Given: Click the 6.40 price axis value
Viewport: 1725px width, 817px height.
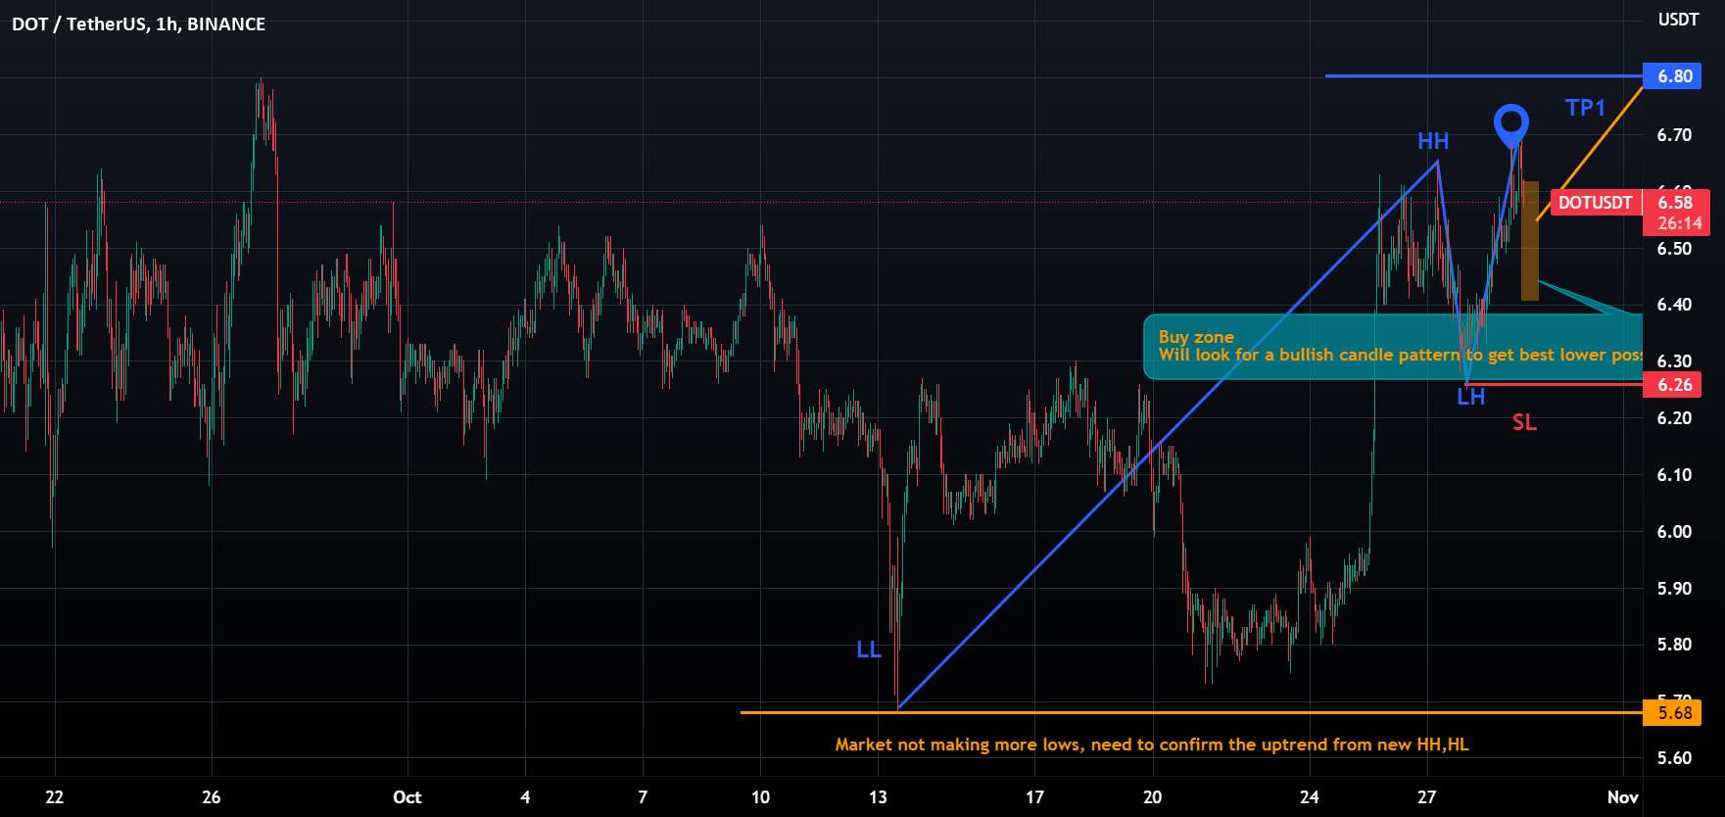Looking at the screenshot, I should (1674, 305).
